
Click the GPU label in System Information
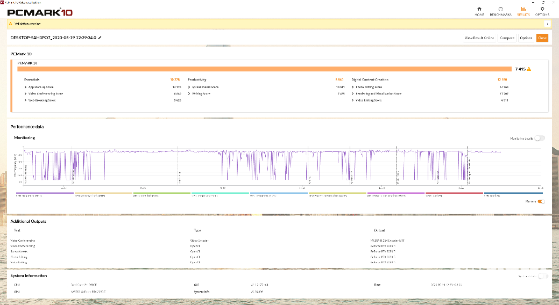(x=16, y=292)
